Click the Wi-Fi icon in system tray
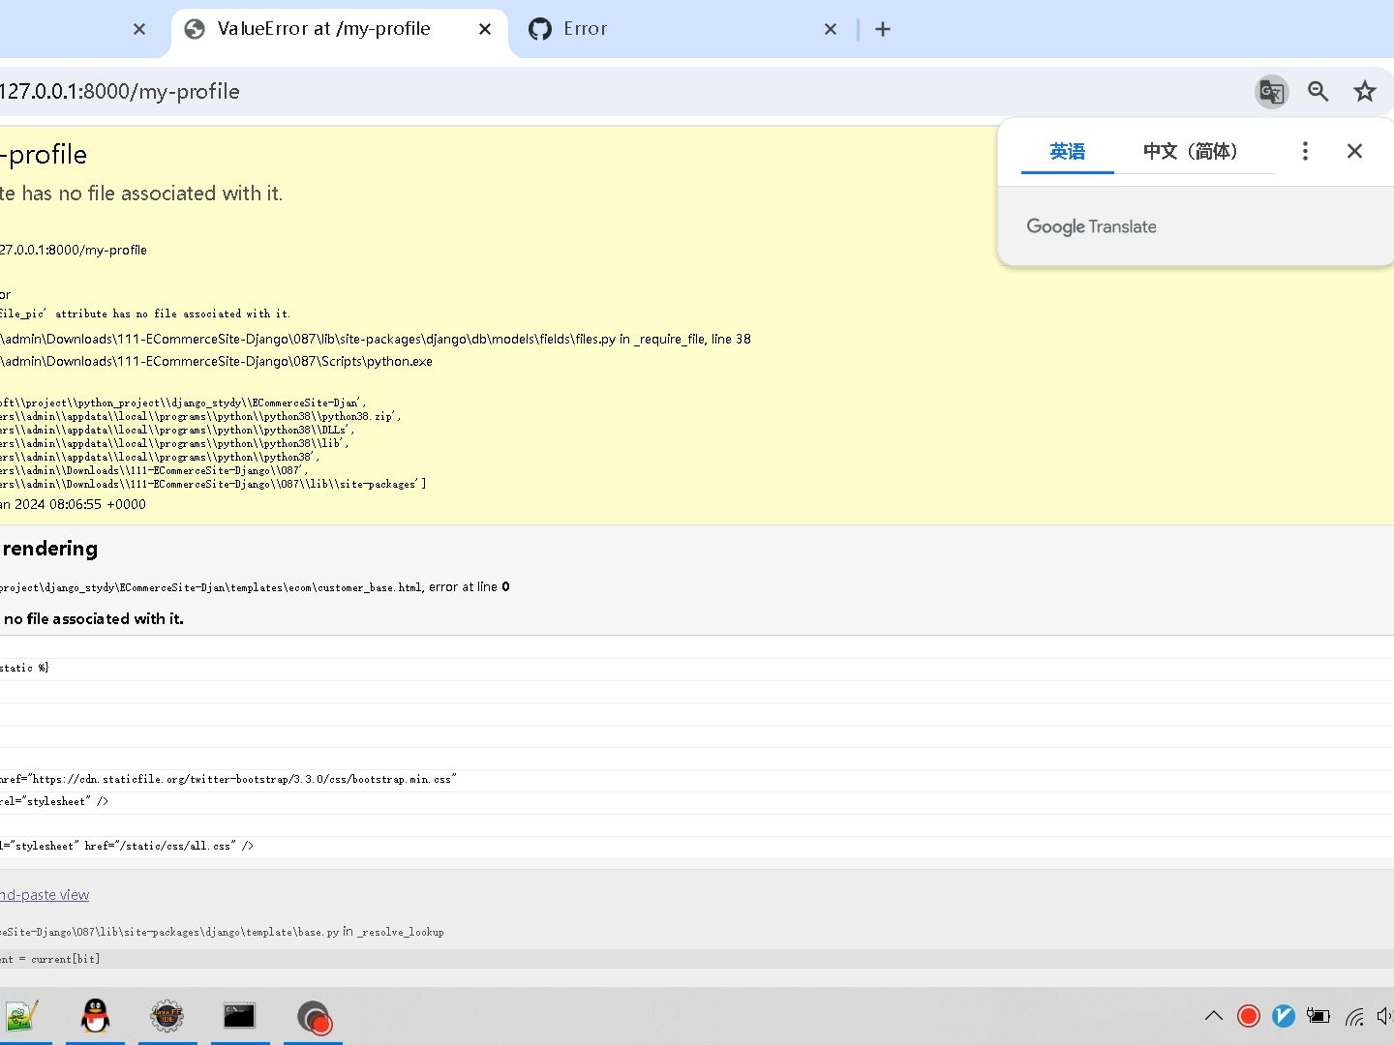This screenshot has height=1045, width=1394. point(1353,1016)
